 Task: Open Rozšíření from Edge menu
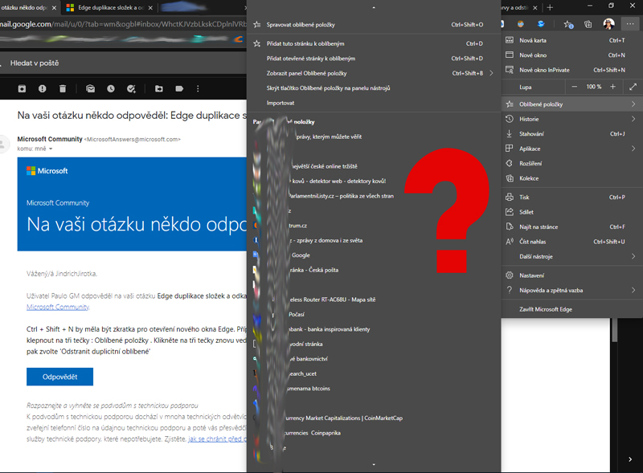[x=572, y=163]
